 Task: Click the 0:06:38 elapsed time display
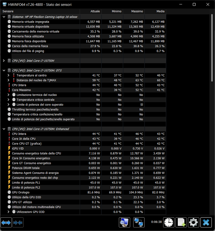click(156, 222)
